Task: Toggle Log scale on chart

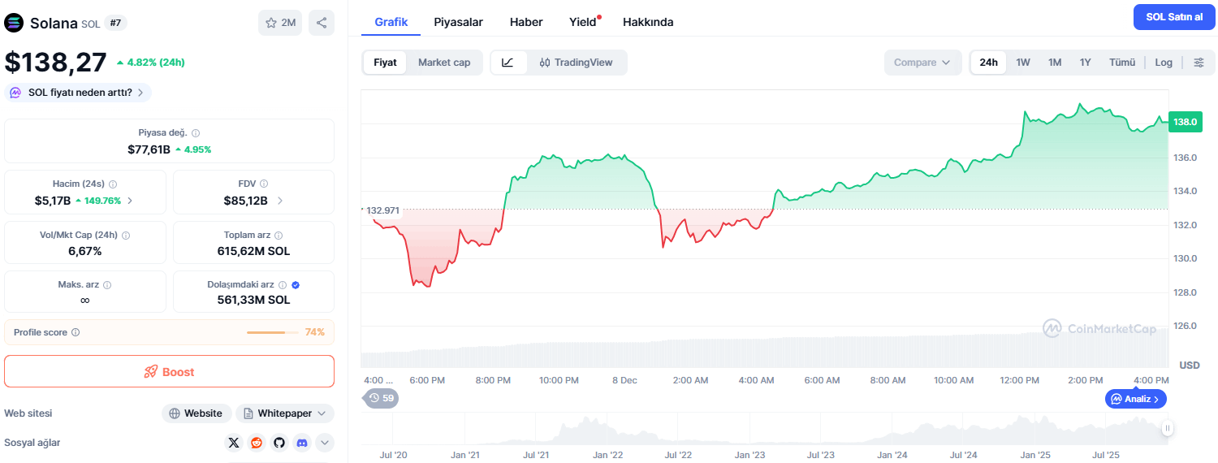Action: tap(1164, 63)
